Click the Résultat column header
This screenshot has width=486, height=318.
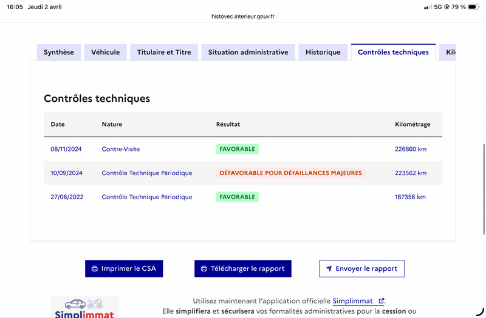click(228, 124)
